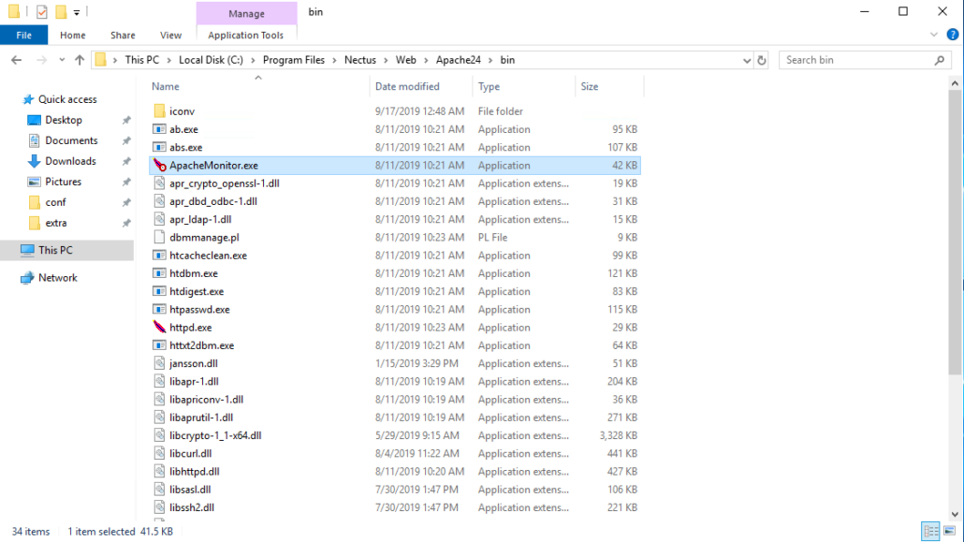This screenshot has width=964, height=542.
Task: Click the Properties icon in Quick Access Toolbar
Action: [41, 10]
